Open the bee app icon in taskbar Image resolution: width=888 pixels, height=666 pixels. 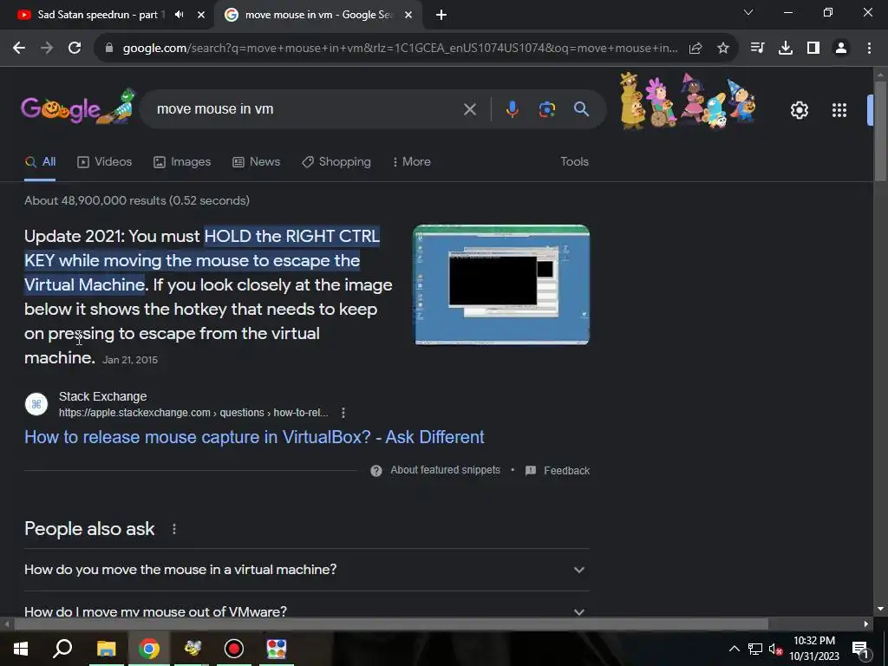pyautogui.click(x=192, y=649)
